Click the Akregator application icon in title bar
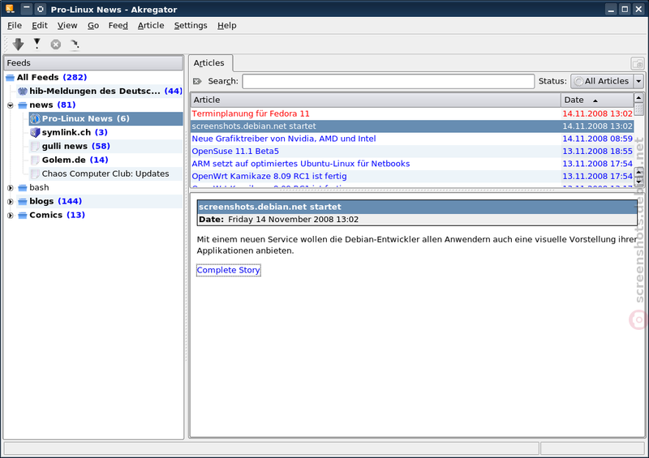The image size is (649, 458). point(10,9)
